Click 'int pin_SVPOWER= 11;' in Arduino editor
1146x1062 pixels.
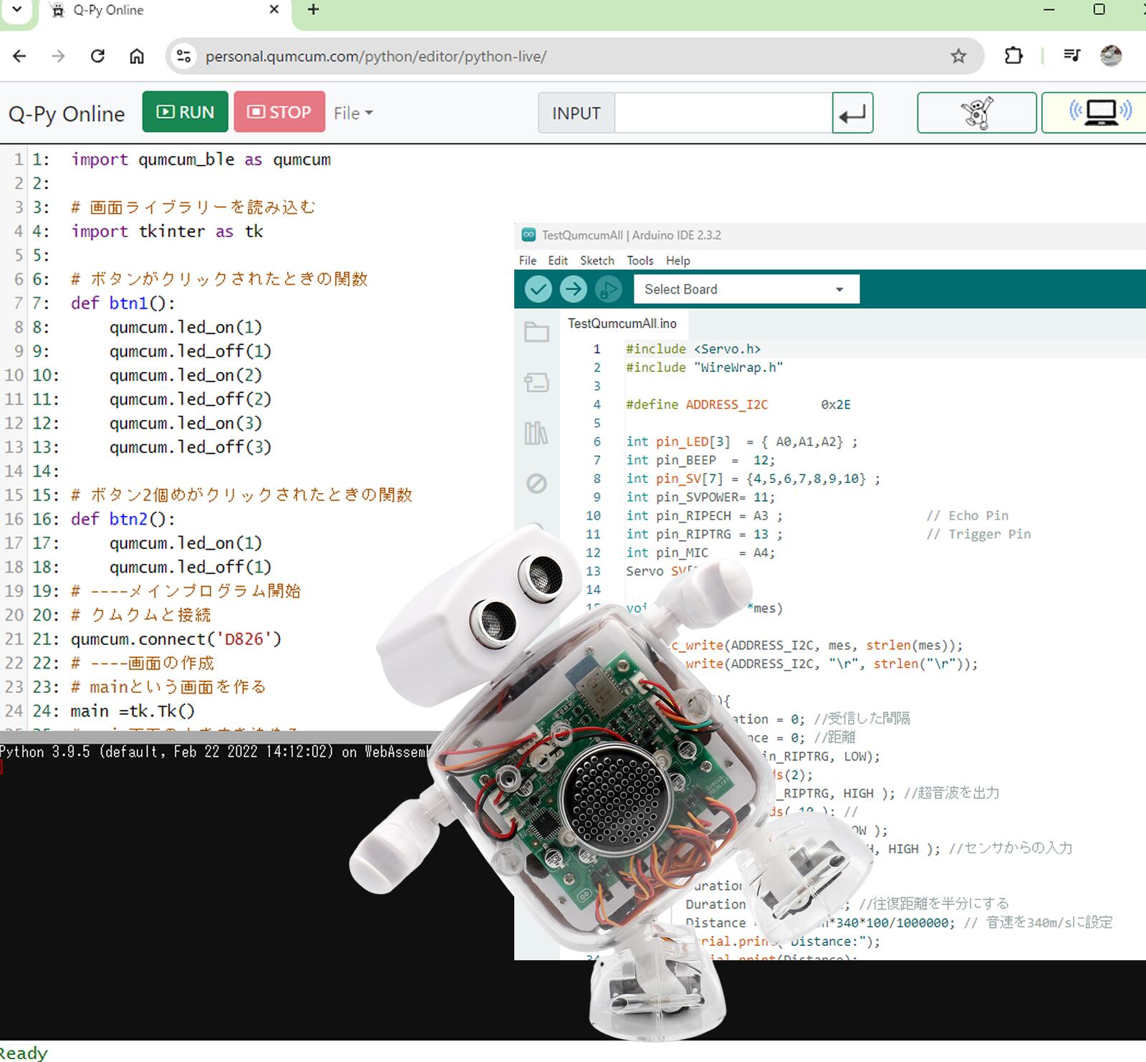tap(700, 497)
